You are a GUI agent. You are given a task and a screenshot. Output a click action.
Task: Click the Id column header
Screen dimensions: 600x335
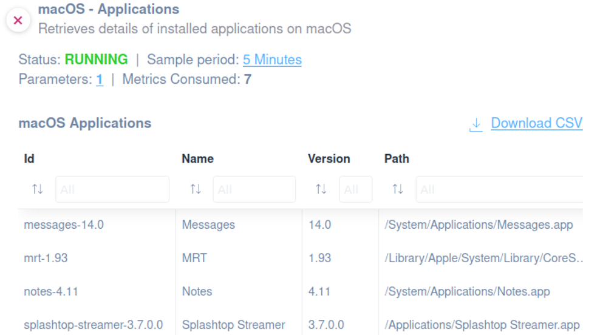pos(29,159)
